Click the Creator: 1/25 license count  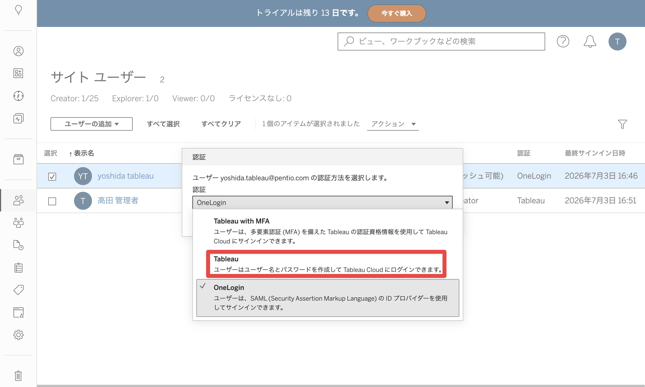[74, 98]
